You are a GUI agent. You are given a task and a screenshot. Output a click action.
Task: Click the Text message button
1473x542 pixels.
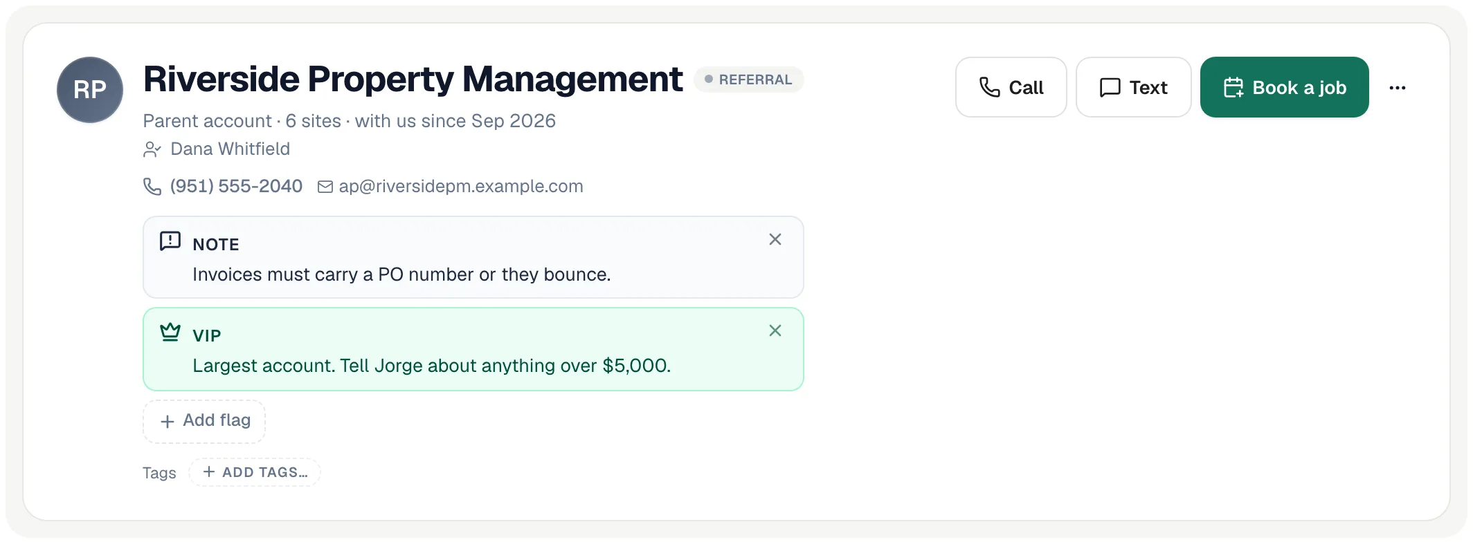pyautogui.click(x=1134, y=87)
